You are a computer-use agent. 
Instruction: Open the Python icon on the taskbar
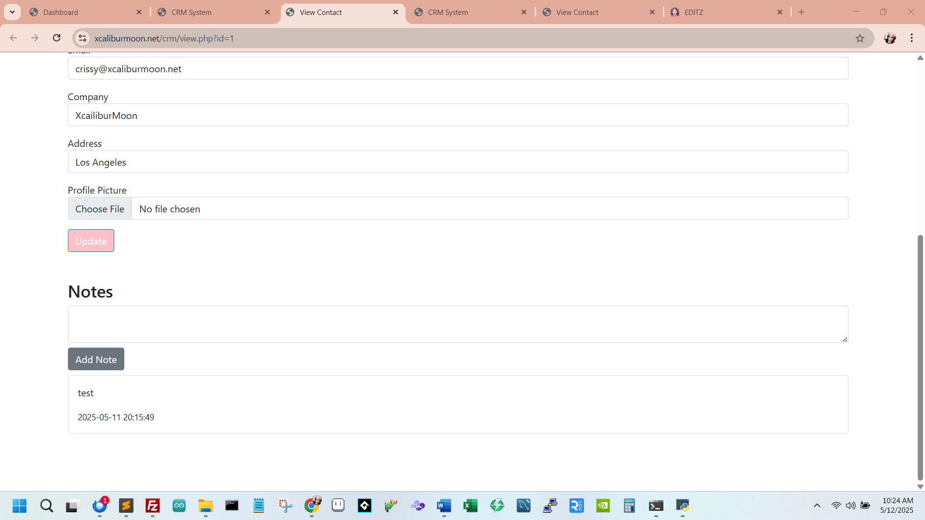pyautogui.click(x=683, y=506)
